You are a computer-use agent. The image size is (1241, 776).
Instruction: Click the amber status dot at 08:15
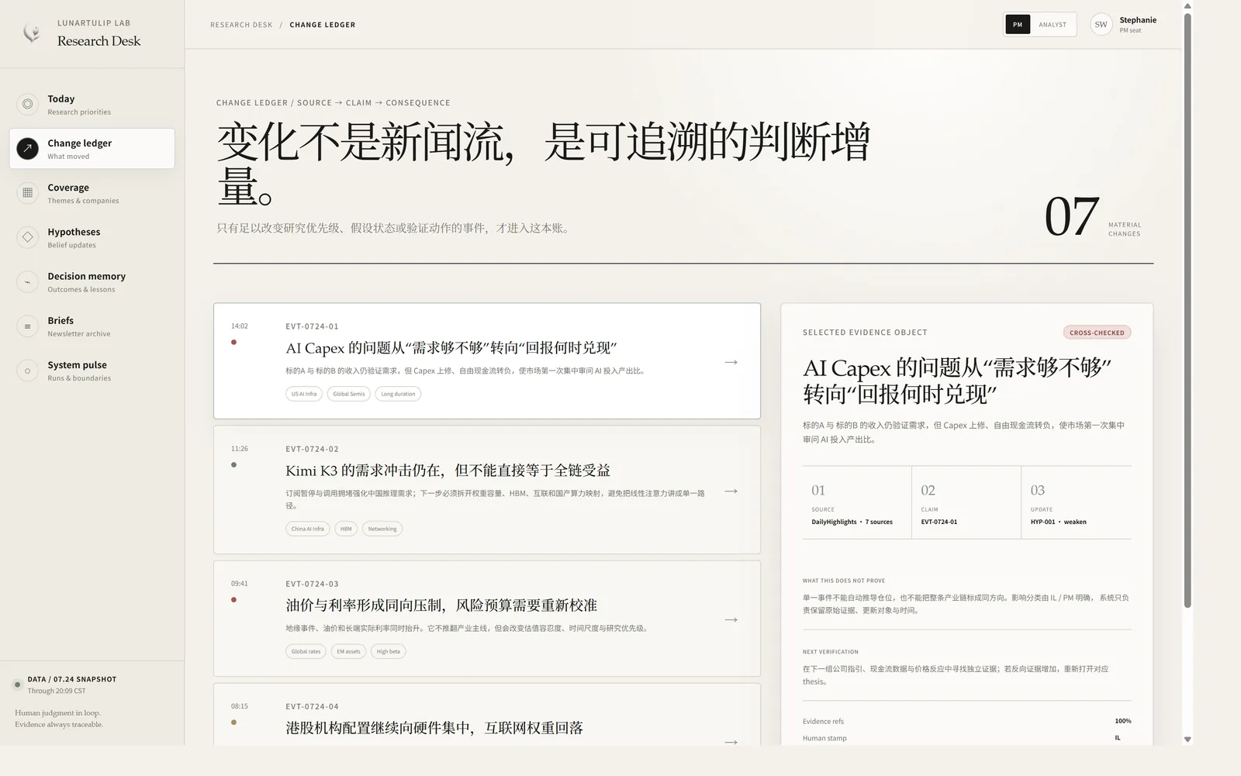point(233,722)
